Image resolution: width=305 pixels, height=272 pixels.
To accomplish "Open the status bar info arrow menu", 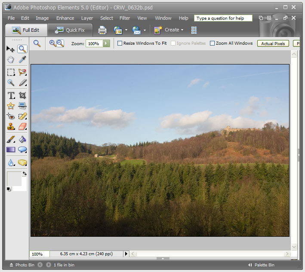I will tap(126, 254).
